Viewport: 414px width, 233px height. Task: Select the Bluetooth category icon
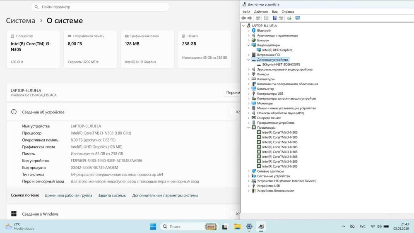tap(254, 31)
